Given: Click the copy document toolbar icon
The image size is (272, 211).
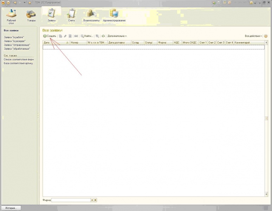Looking at the screenshot, I should 60,36.
